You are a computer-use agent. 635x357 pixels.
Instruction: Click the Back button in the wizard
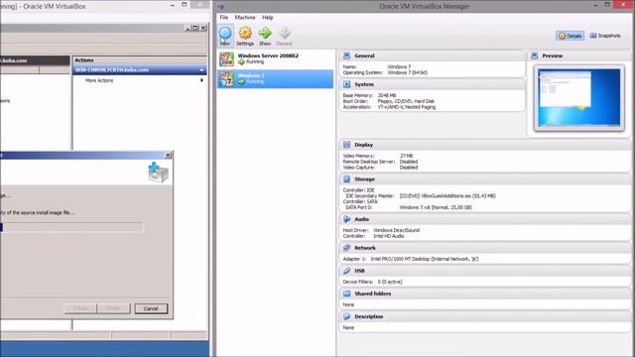[80, 308]
